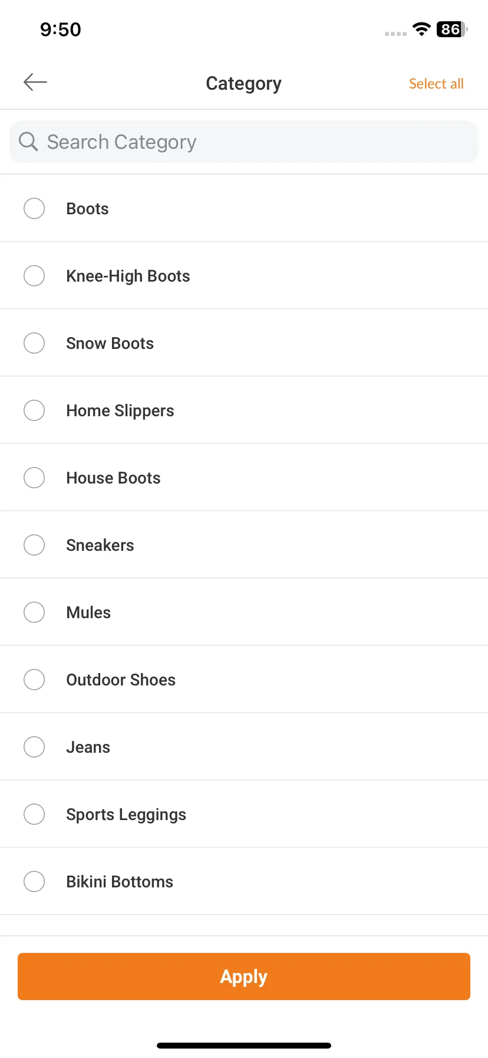Tap the Jeans row label
This screenshot has width=488, height=1058.
pos(88,747)
